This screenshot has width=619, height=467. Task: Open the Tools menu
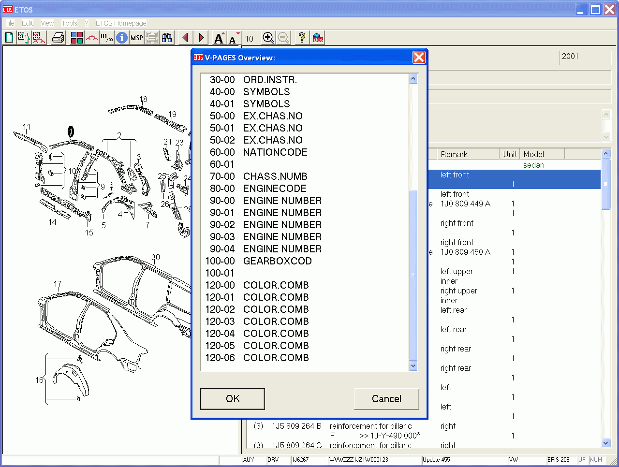click(x=69, y=23)
